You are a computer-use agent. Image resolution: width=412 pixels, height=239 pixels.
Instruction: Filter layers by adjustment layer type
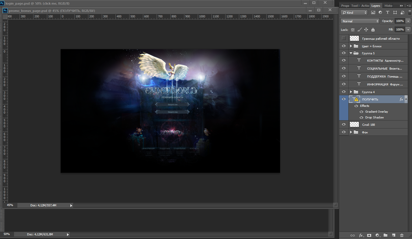tap(380, 13)
